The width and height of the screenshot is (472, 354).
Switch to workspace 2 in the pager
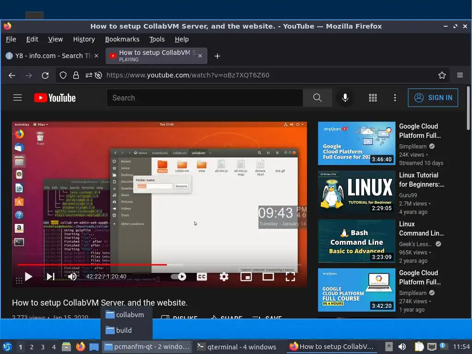[32, 347]
